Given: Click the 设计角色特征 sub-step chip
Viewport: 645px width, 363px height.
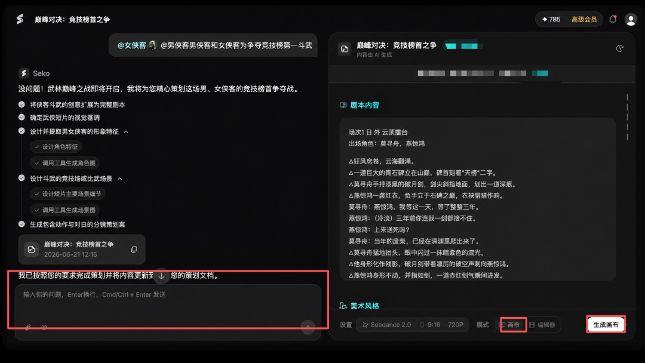Looking at the screenshot, I should pyautogui.click(x=56, y=147).
